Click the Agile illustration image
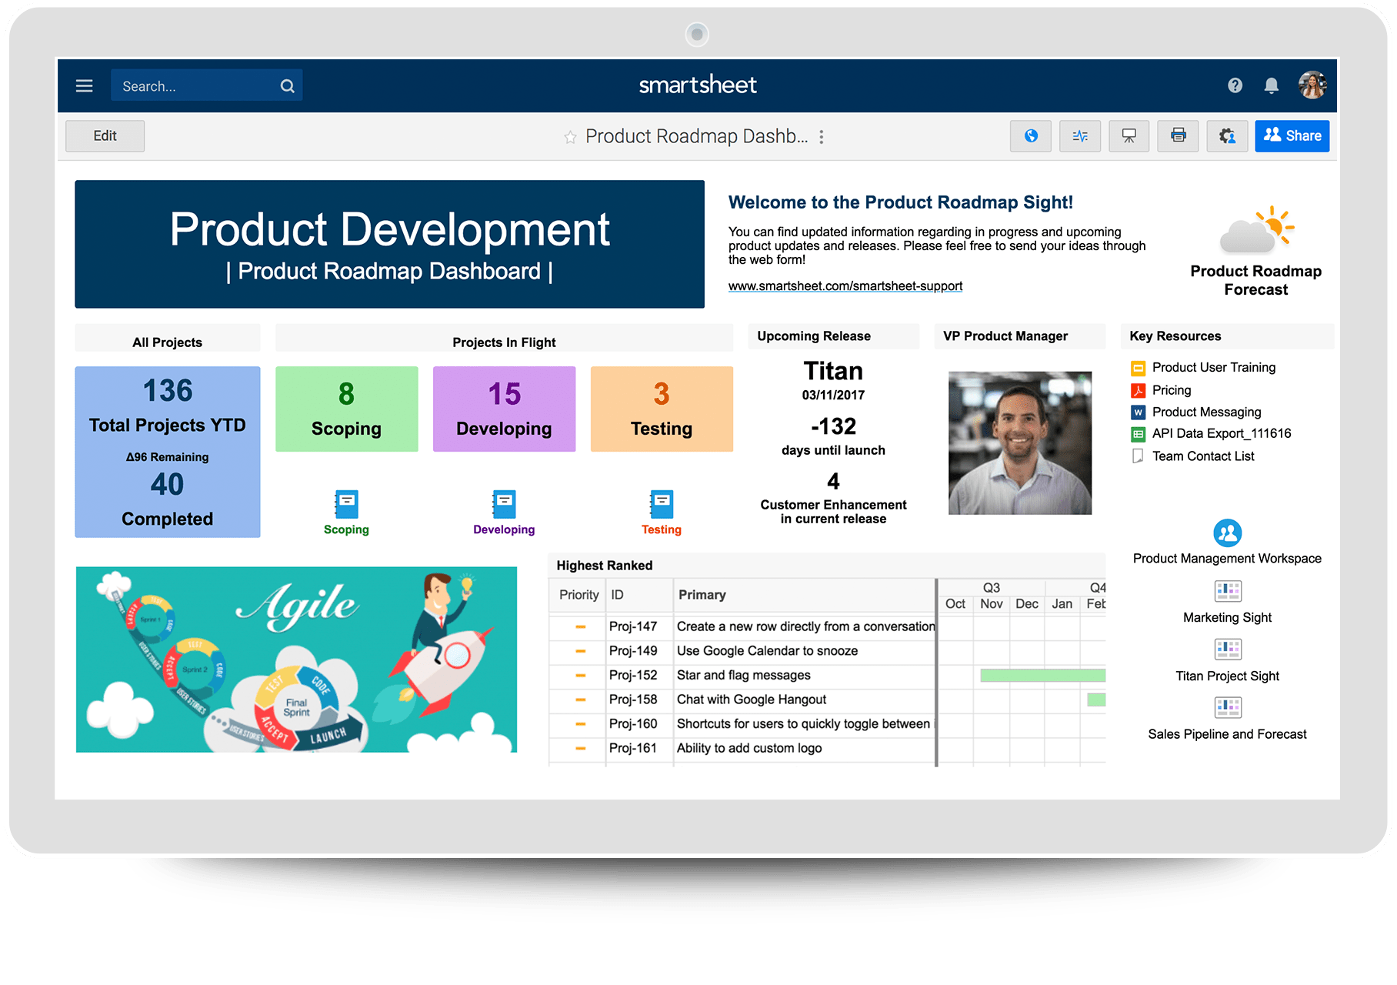 click(296, 659)
